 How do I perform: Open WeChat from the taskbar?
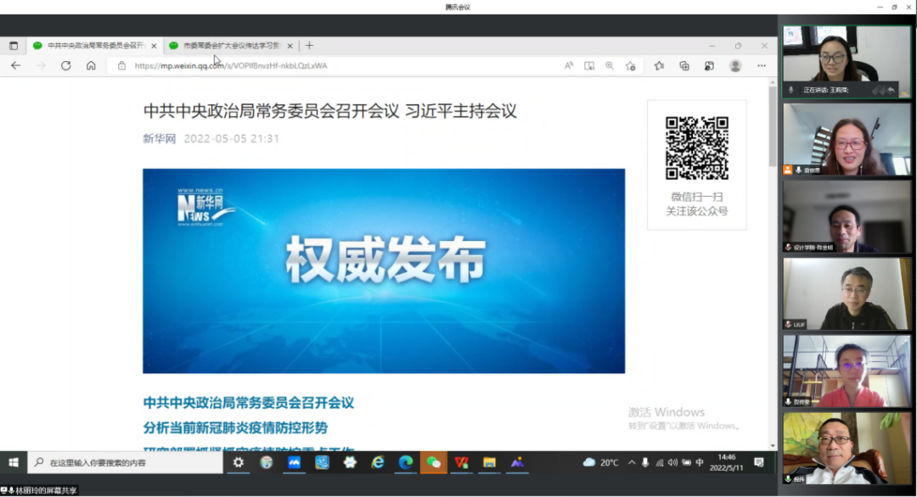[x=433, y=462]
